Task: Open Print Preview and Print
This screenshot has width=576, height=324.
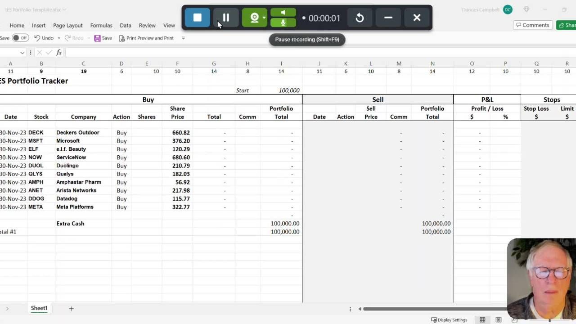Action: (x=146, y=38)
